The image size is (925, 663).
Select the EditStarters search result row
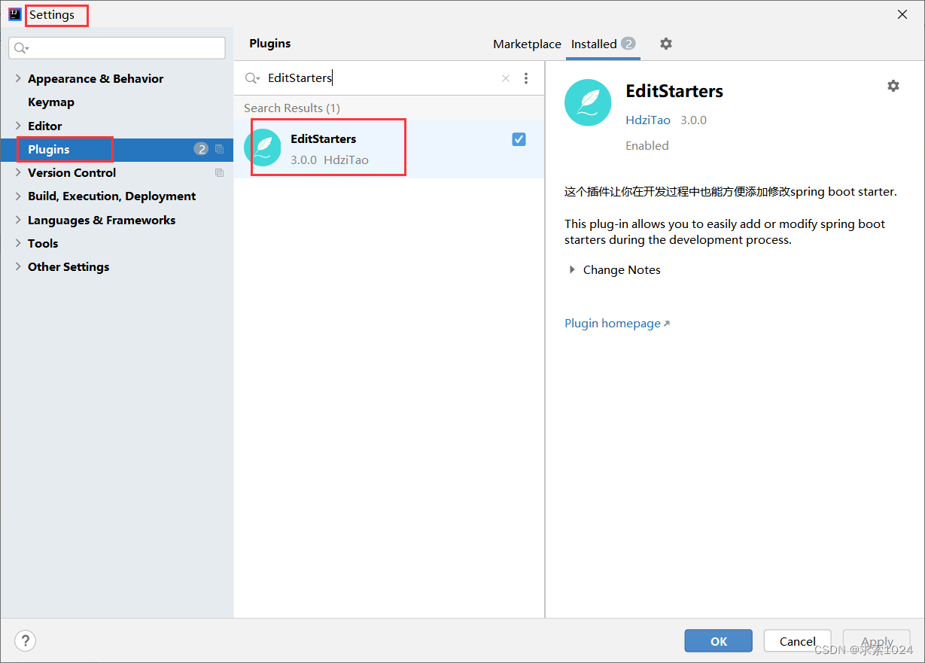point(388,148)
